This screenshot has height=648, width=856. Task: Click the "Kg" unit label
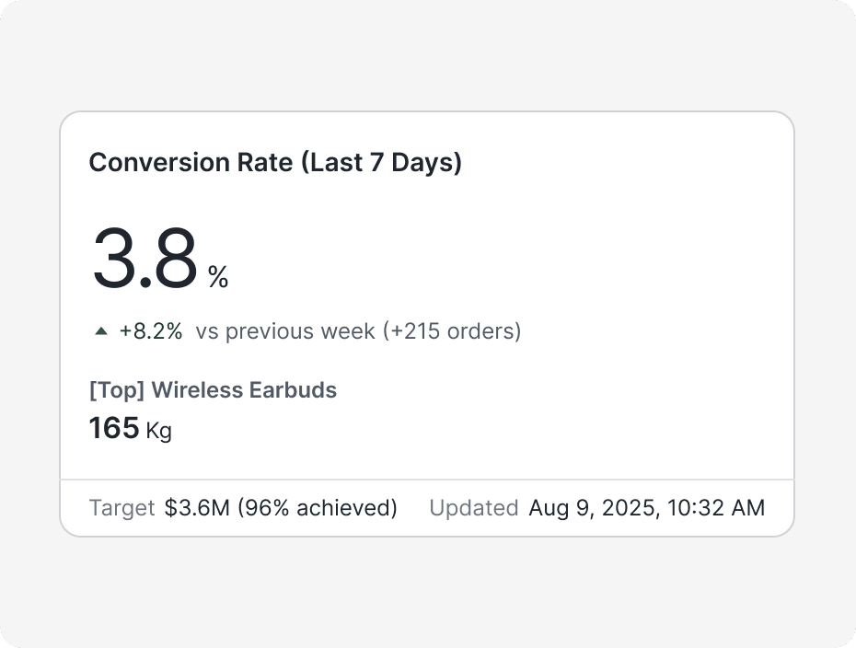(x=159, y=431)
